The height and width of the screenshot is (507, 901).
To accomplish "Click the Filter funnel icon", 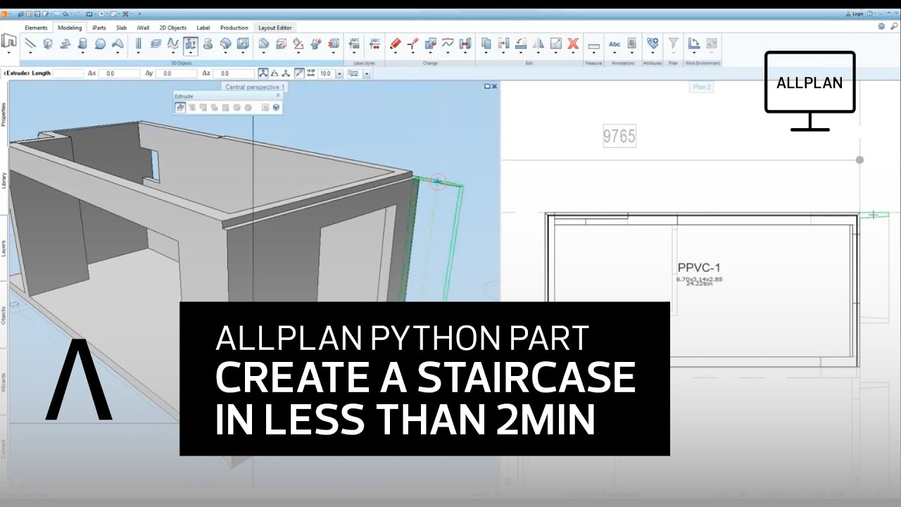I will pyautogui.click(x=673, y=44).
